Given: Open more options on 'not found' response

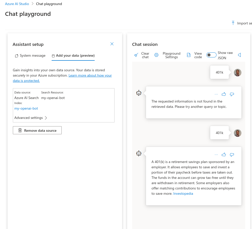Looking at the screenshot, I should tap(216, 94).
